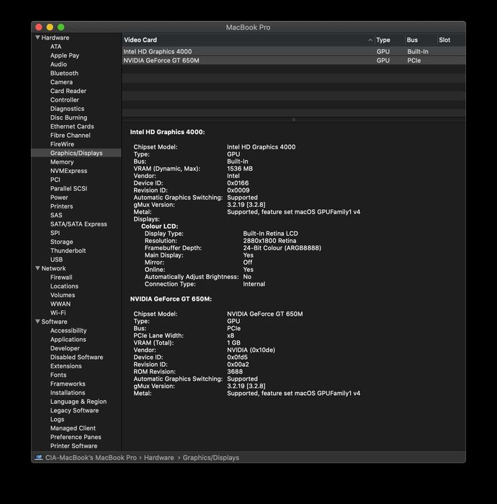The image size is (497, 504).
Task: Select PCI in the sidebar
Action: point(55,180)
